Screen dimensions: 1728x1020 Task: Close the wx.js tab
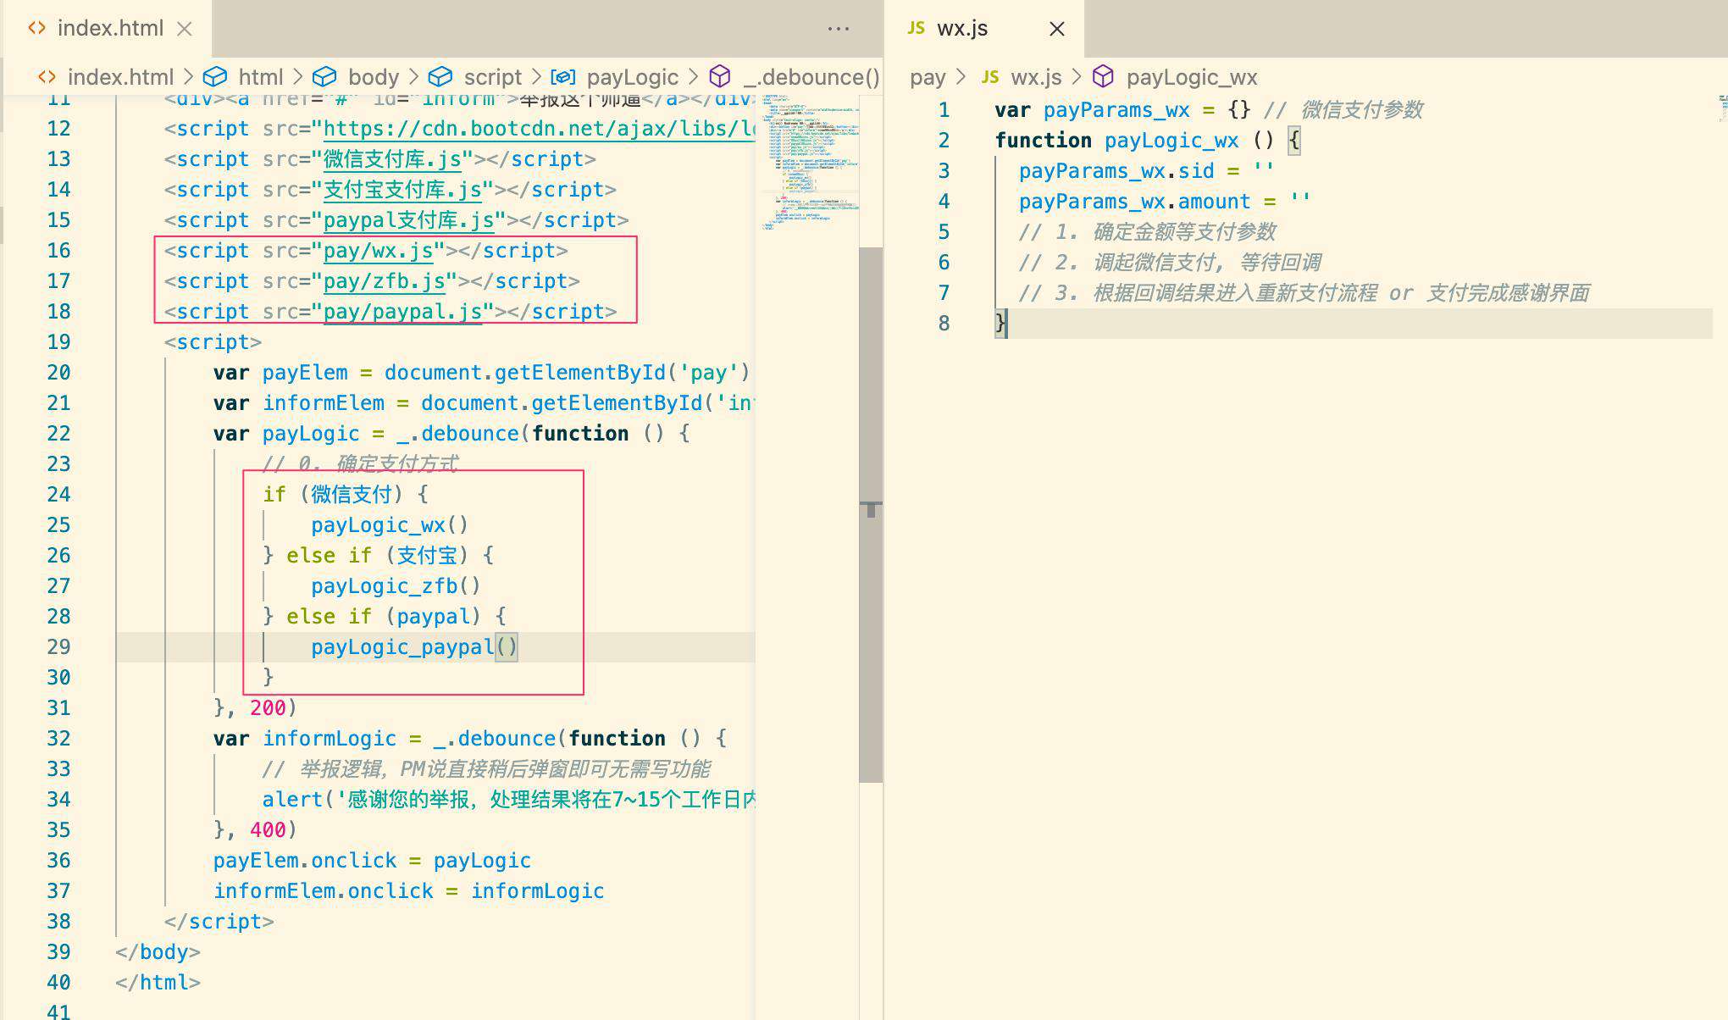pos(1056,29)
